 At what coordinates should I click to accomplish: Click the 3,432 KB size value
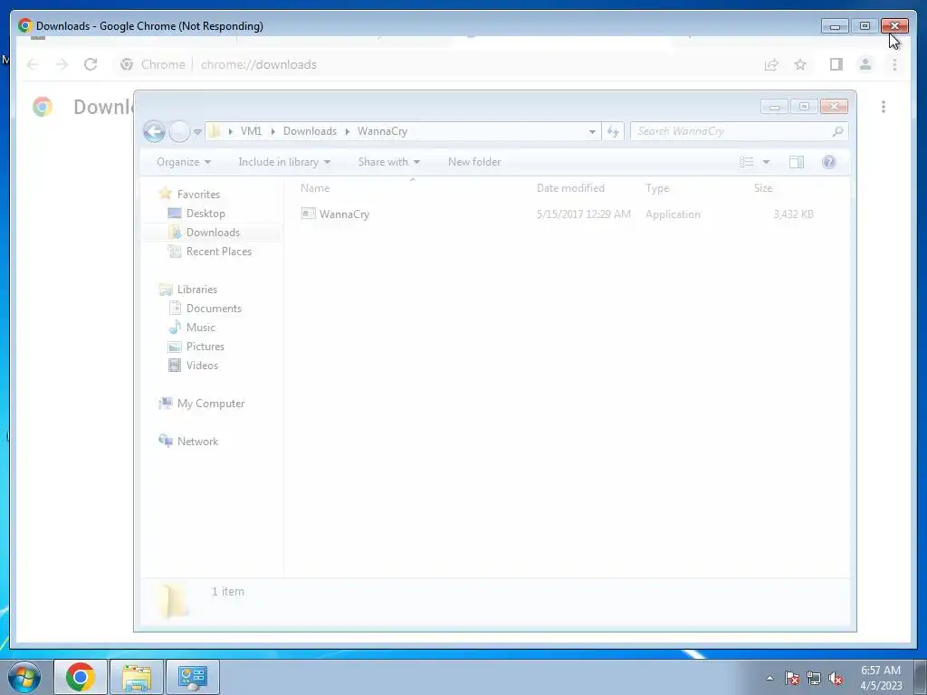(793, 214)
